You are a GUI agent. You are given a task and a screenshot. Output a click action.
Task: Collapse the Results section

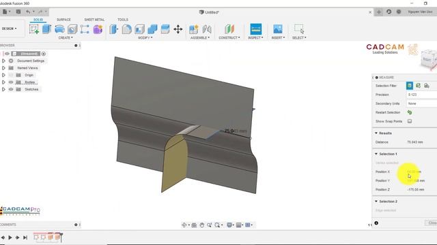[x=376, y=133]
